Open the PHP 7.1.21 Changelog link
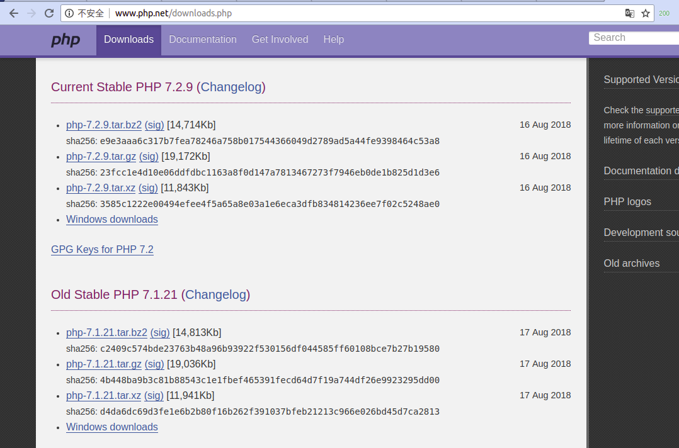Screen dimensions: 679x448 215,294
